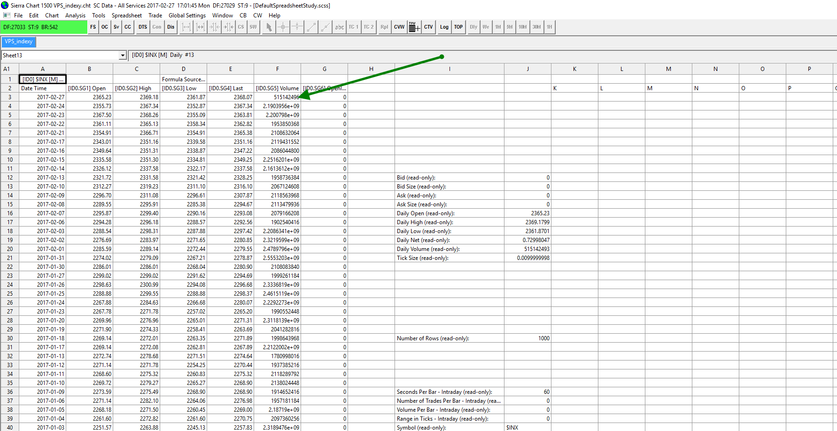Viewport: 837px width, 431px height.
Task: Click the formula bar input field
Action: click(482, 55)
